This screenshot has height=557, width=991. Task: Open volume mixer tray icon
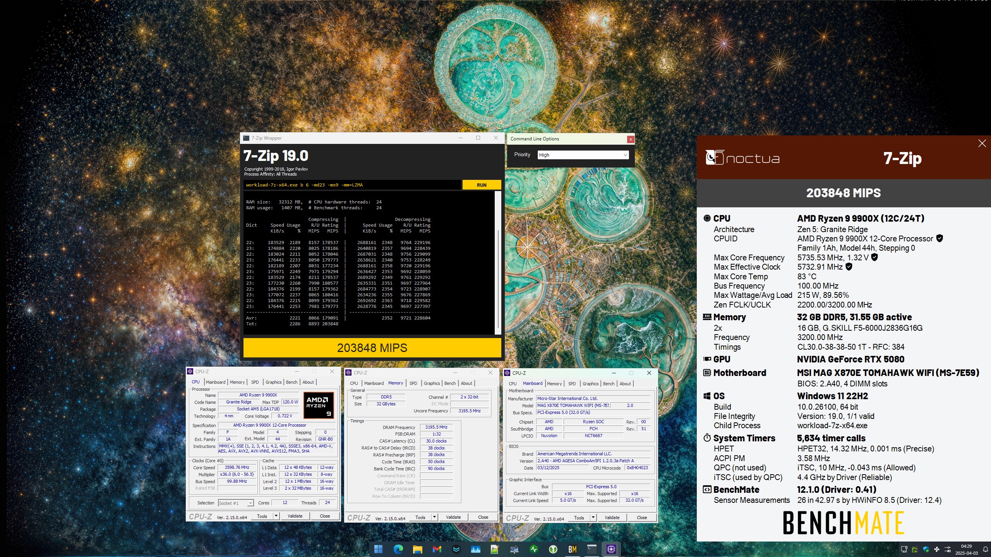(948, 549)
